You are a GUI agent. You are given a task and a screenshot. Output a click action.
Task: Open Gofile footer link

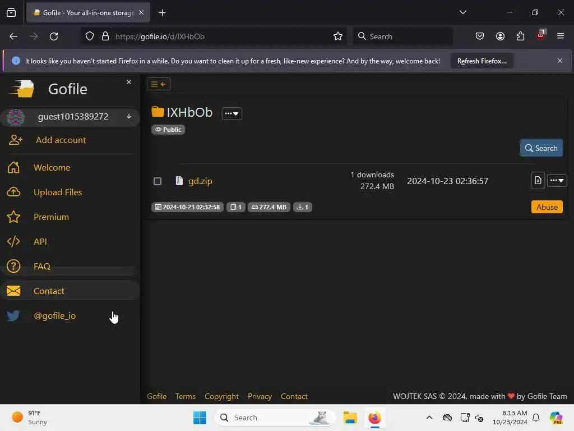(157, 396)
